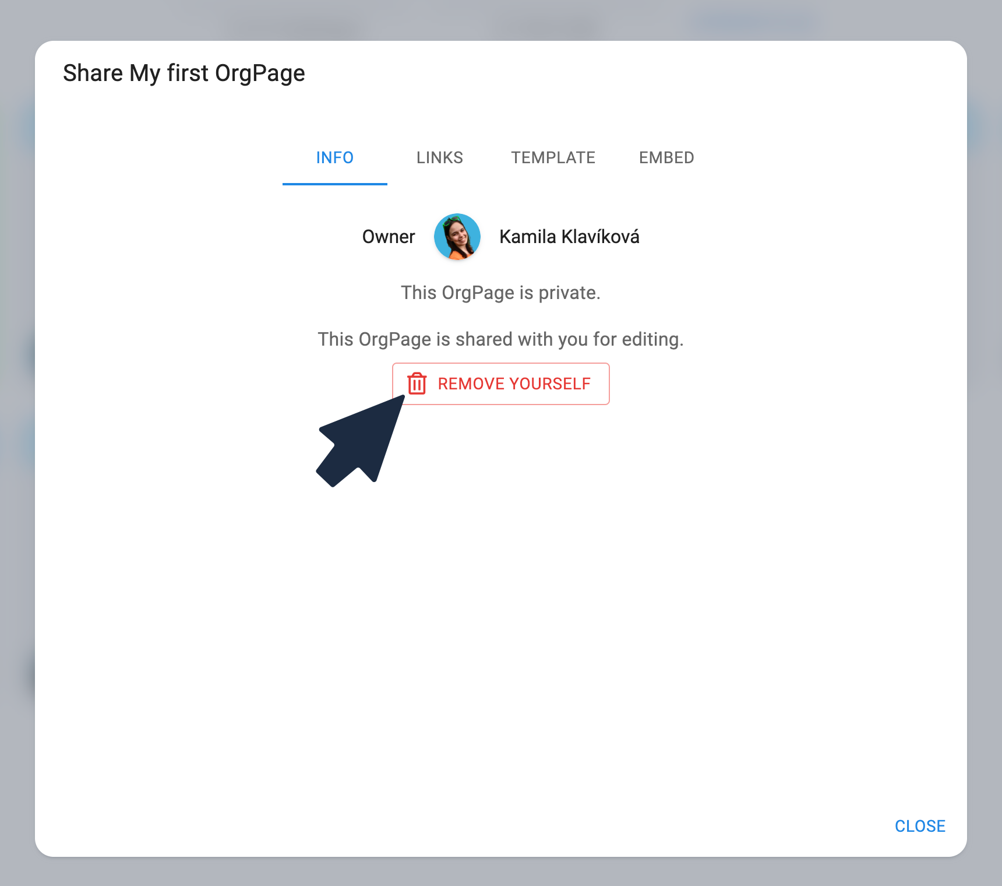
Task: Click the dimmed backdrop below the dialog
Action: pyautogui.click(x=501, y=872)
